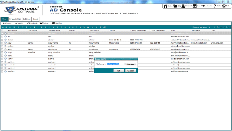This screenshot has width=232, height=131.
Task: Check the box for anup wadekar
Action: 2,53
